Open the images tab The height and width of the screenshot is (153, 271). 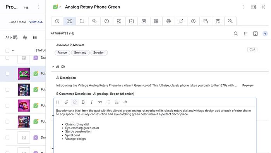tap(119, 21)
